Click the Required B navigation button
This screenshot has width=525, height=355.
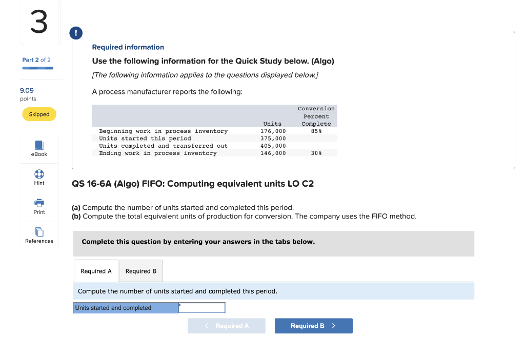point(313,325)
